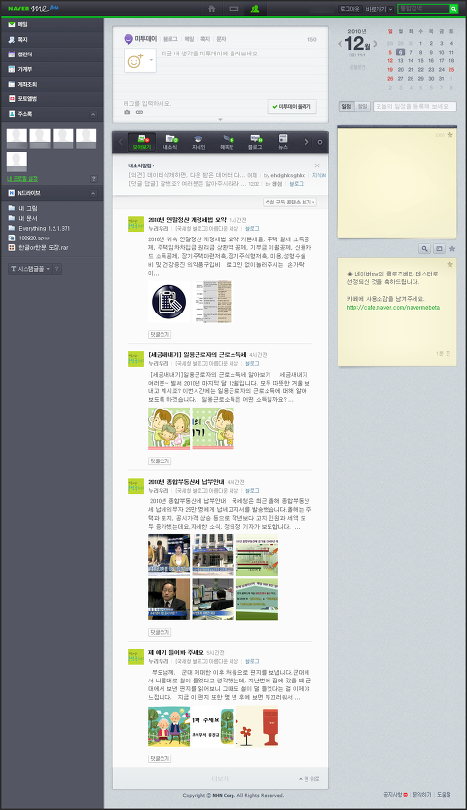Collapse the N드라이브 section arrow
Image resolution: width=467 pixels, height=810 pixels.
(93, 193)
